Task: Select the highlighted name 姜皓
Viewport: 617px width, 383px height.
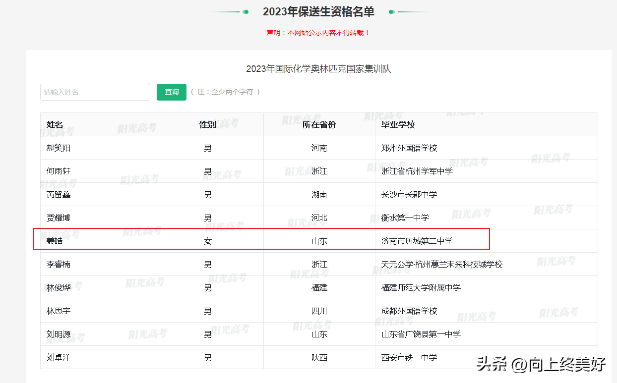Action: click(x=55, y=241)
